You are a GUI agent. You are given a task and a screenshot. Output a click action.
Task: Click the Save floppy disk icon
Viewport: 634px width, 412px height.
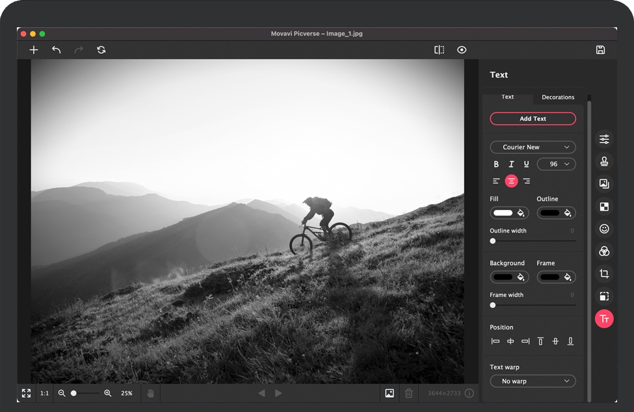[600, 50]
